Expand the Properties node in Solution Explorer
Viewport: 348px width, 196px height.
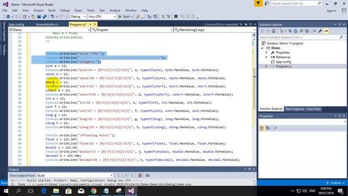[x=266, y=53]
